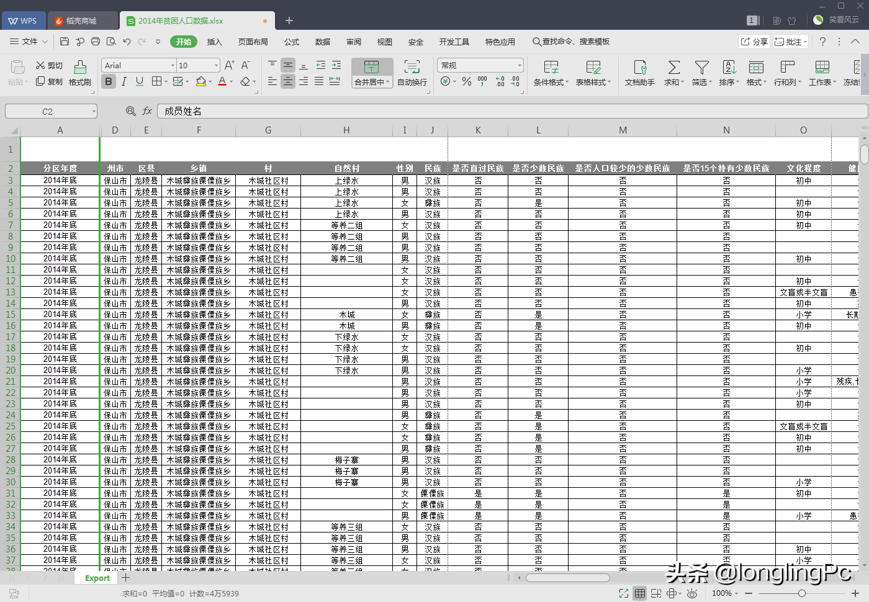Click the decrease indent icon
This screenshot has height=602, width=869.
320,65
